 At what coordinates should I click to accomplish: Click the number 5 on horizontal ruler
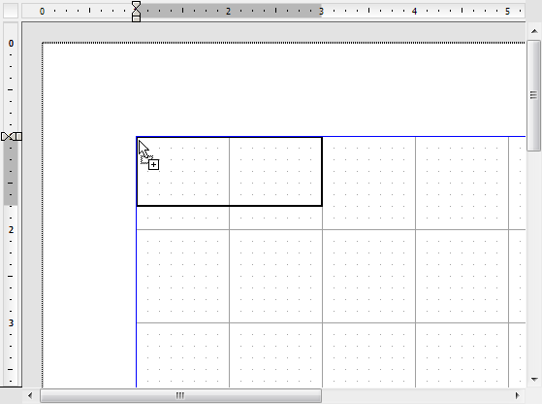(507, 12)
